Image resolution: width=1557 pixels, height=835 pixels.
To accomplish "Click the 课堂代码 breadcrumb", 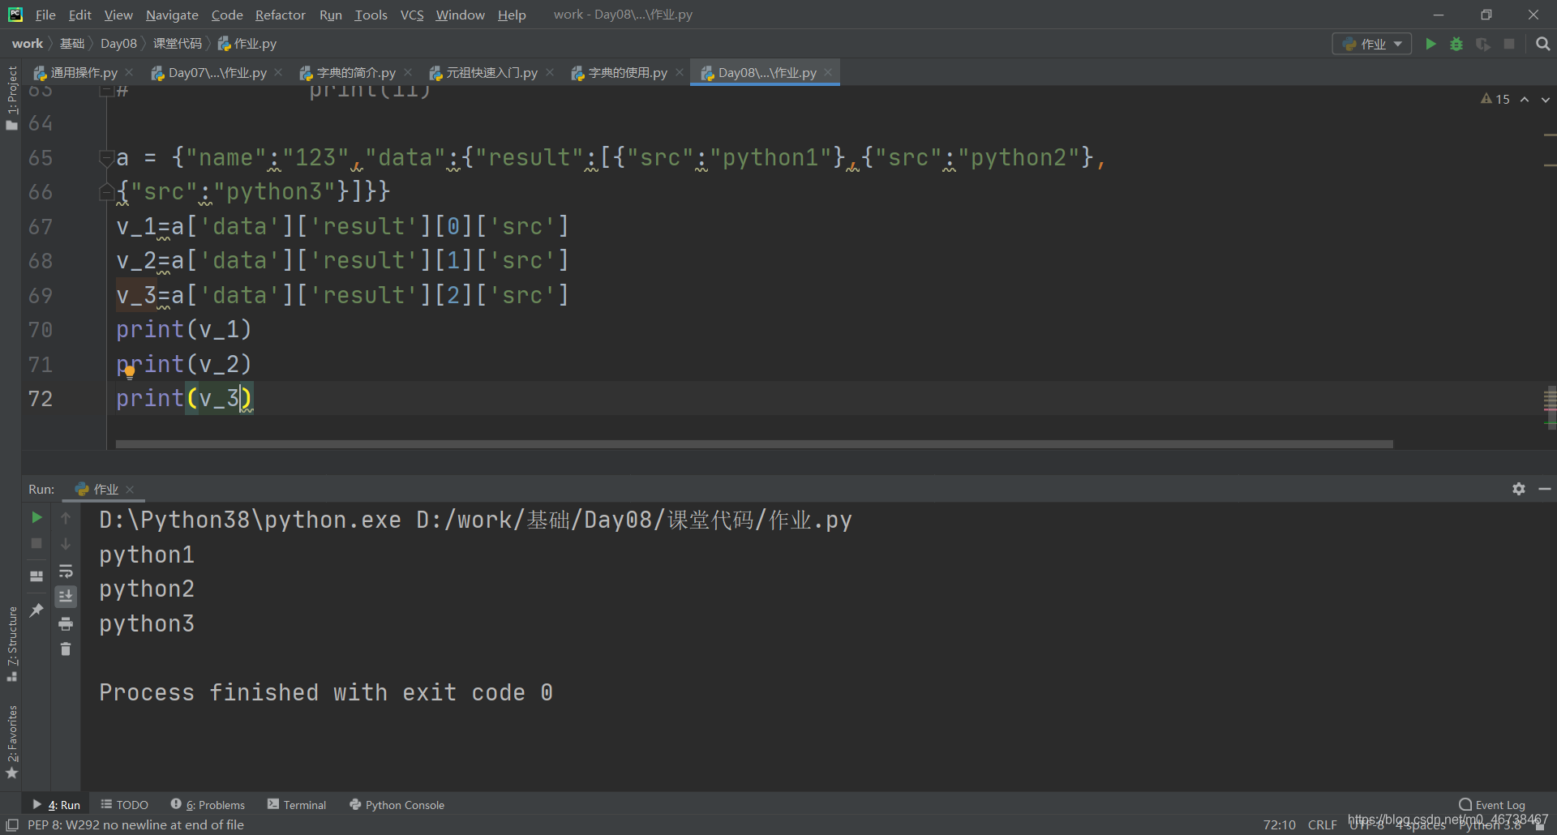I will click(178, 44).
